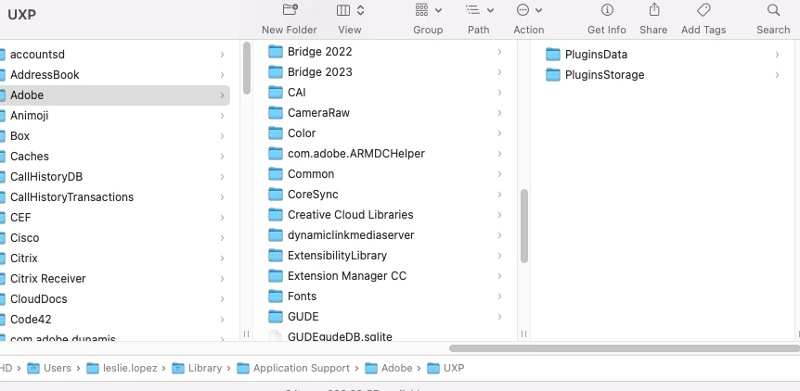Select the CallHistoryDB folder
Viewport: 800px width, 391px height.
point(115,177)
